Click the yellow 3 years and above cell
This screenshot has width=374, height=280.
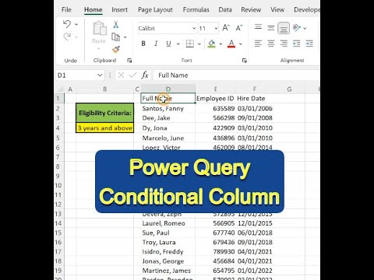coord(105,128)
